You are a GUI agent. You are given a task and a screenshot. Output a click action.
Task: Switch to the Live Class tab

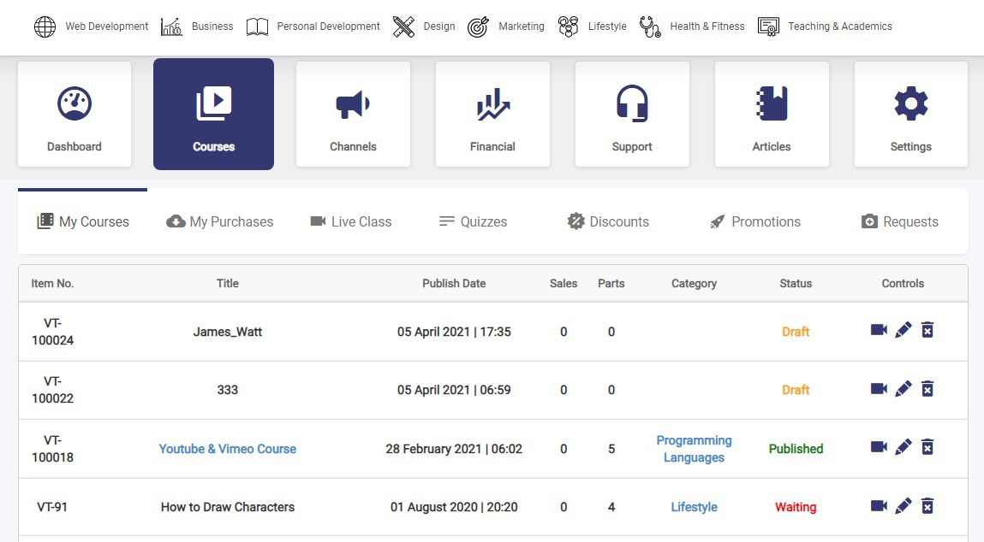[x=351, y=221]
